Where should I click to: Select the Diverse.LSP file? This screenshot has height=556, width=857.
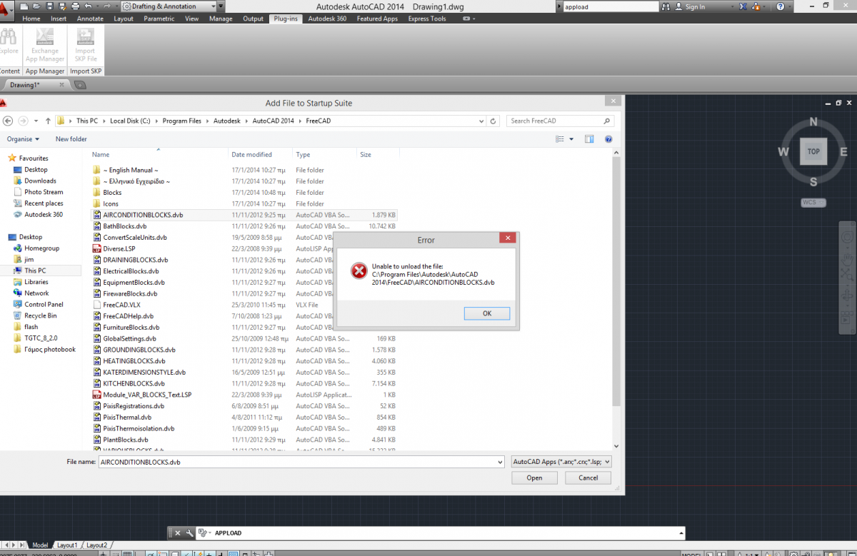coord(119,248)
